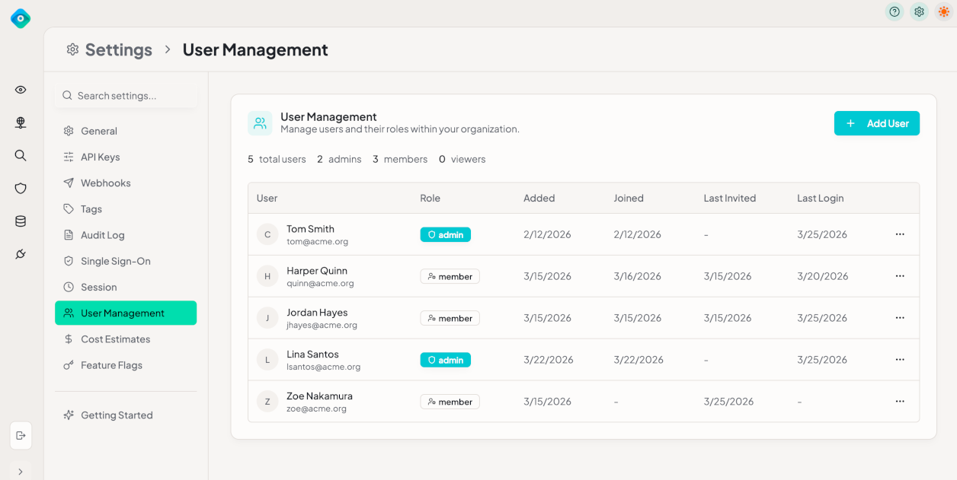Open actions menu for Harper Quinn
This screenshot has height=480, width=957.
tap(900, 276)
